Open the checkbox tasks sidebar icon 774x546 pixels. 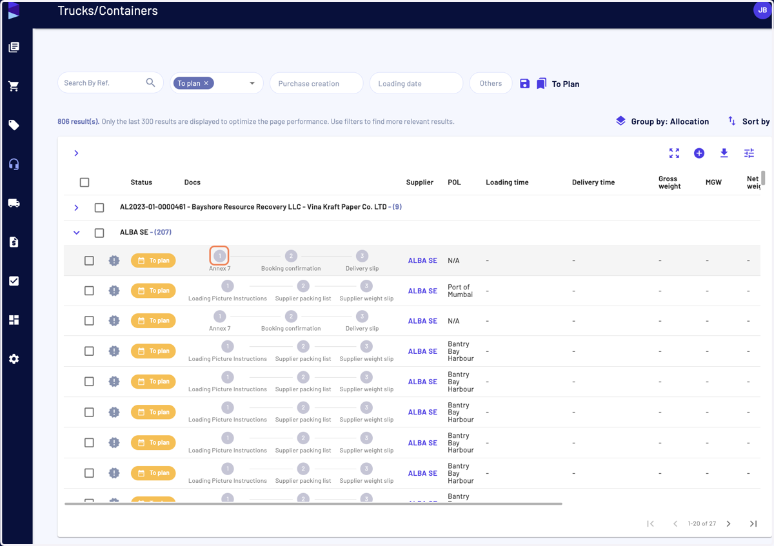(14, 281)
